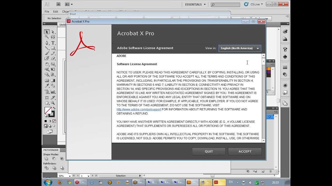Select the Hand tool
This screenshot has width=332, height=186.
pos(47,103)
